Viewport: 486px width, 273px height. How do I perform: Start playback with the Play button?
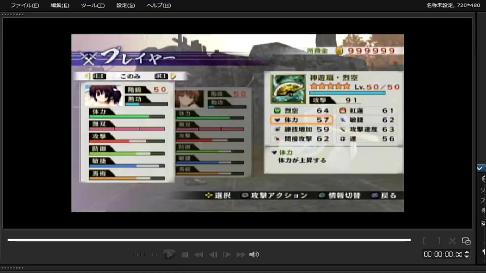point(169,254)
